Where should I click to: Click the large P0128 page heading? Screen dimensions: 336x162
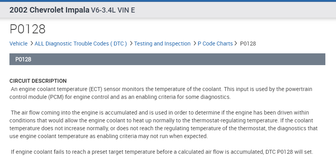pyautogui.click(x=28, y=29)
